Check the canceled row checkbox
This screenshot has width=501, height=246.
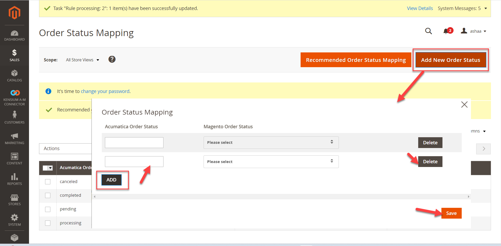pyautogui.click(x=48, y=182)
